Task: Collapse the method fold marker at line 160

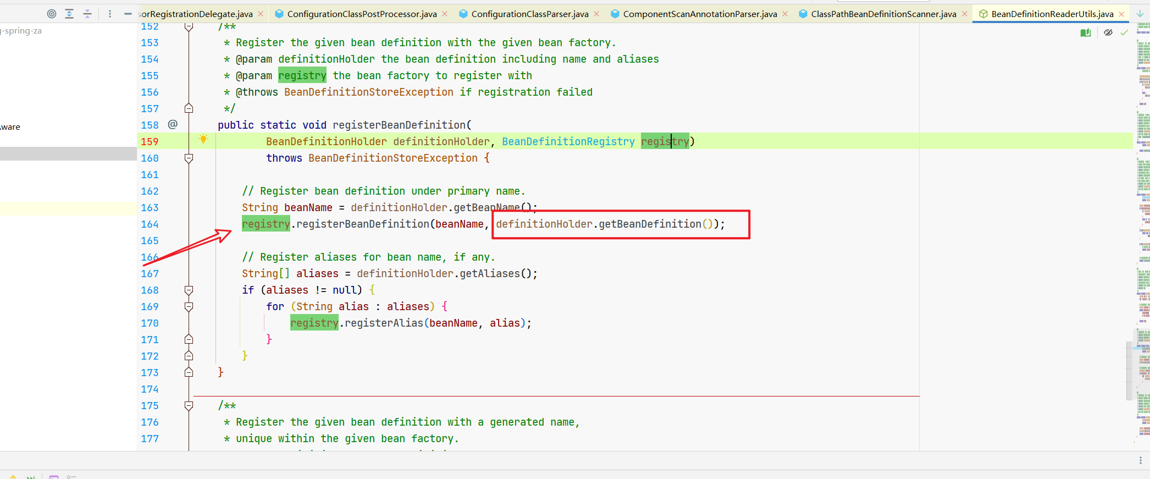Action: pyautogui.click(x=189, y=158)
